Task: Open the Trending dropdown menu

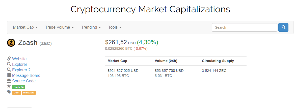Action: point(91,27)
